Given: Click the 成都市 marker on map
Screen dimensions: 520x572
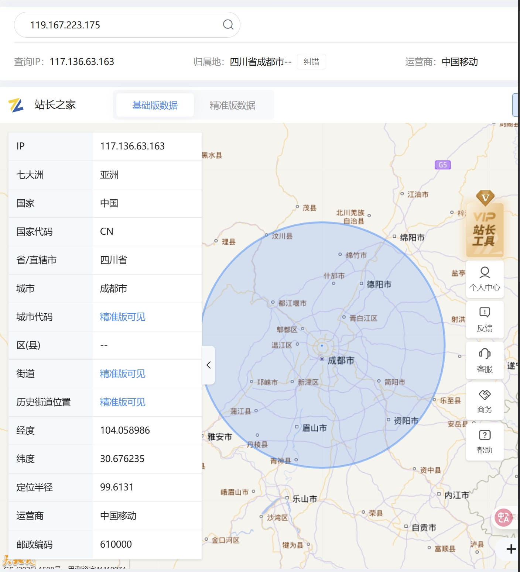Looking at the screenshot, I should coord(322,359).
